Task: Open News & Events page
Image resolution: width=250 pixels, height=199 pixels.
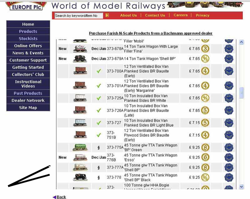Action: tap(28, 53)
